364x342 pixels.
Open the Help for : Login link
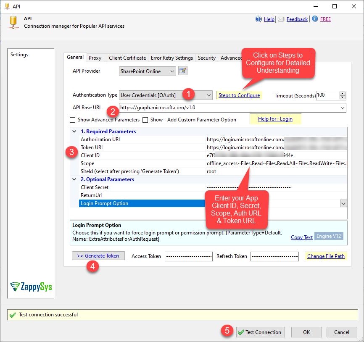[x=275, y=119]
